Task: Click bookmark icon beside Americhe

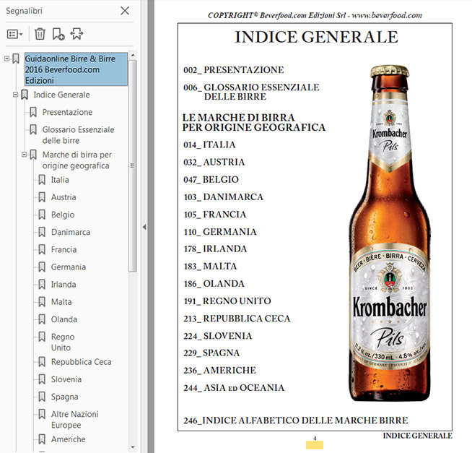Action: click(x=42, y=439)
